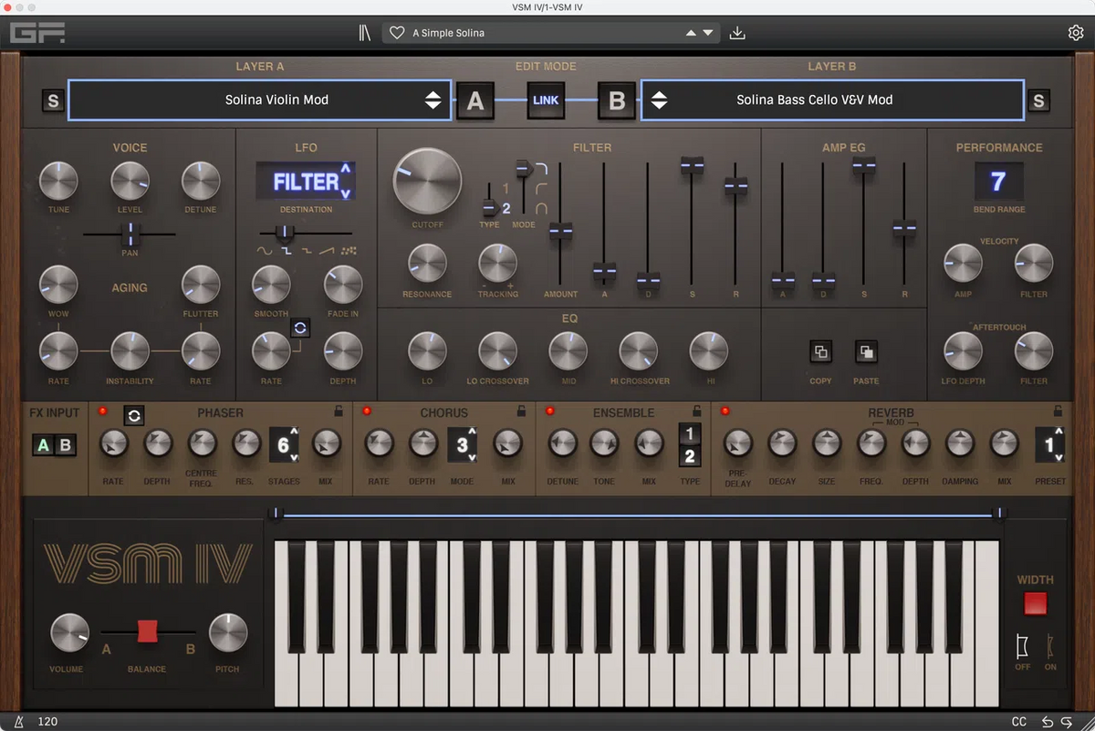Change the Chorus Mode value
The width and height of the screenshot is (1095, 731).
pyautogui.click(x=461, y=445)
